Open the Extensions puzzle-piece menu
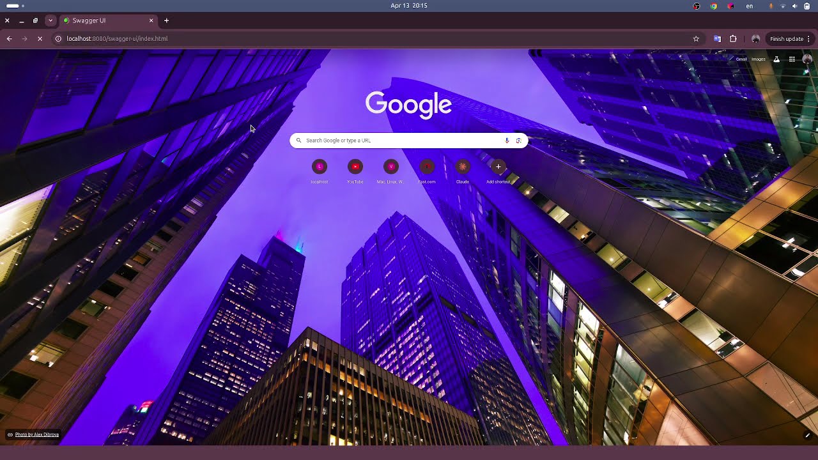The width and height of the screenshot is (818, 460). (733, 39)
